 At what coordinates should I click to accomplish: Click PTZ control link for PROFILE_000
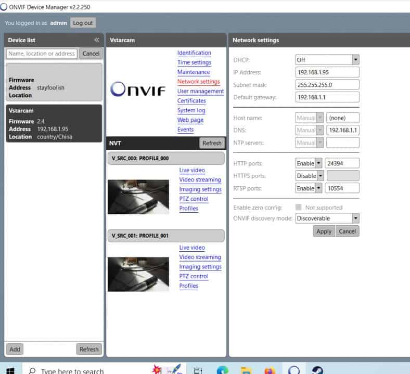[x=194, y=199]
